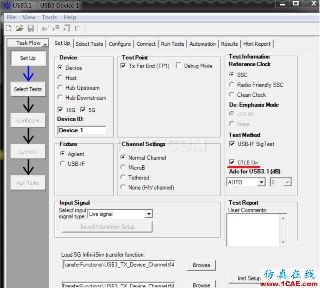
Task: Select the Host radio button
Action: tap(60, 77)
